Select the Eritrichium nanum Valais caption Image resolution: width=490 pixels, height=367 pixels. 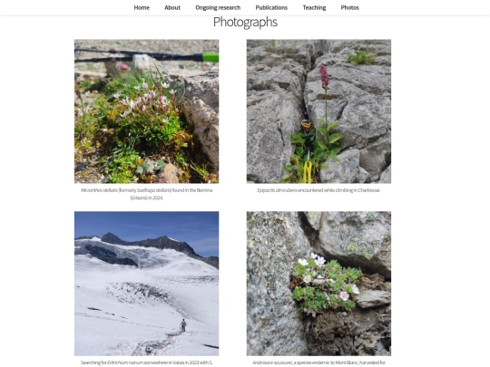click(147, 362)
